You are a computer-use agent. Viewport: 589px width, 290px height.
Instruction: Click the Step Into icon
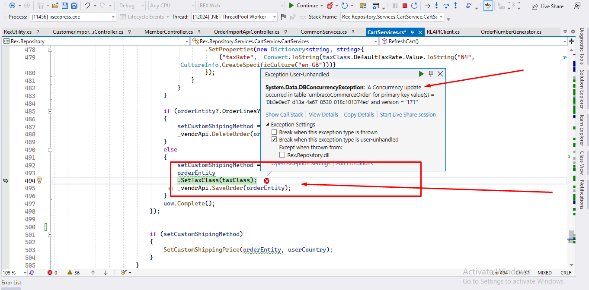point(437,6)
